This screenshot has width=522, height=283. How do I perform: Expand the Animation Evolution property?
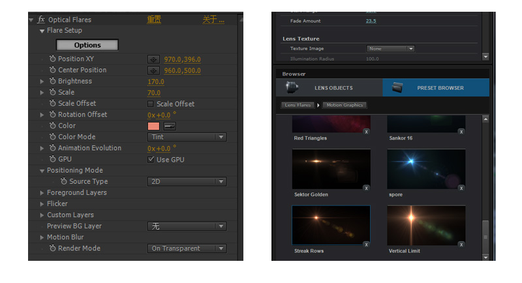click(x=42, y=148)
